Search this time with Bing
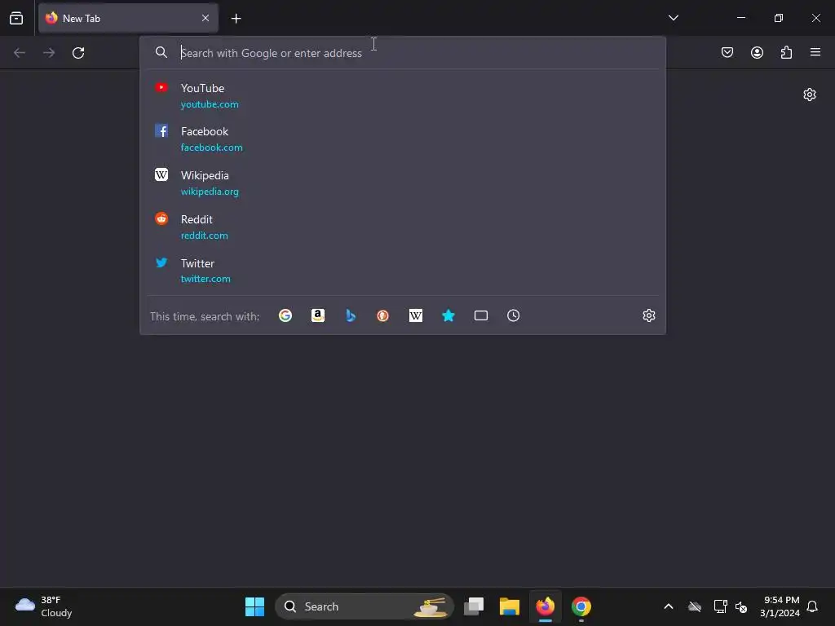 (x=351, y=315)
